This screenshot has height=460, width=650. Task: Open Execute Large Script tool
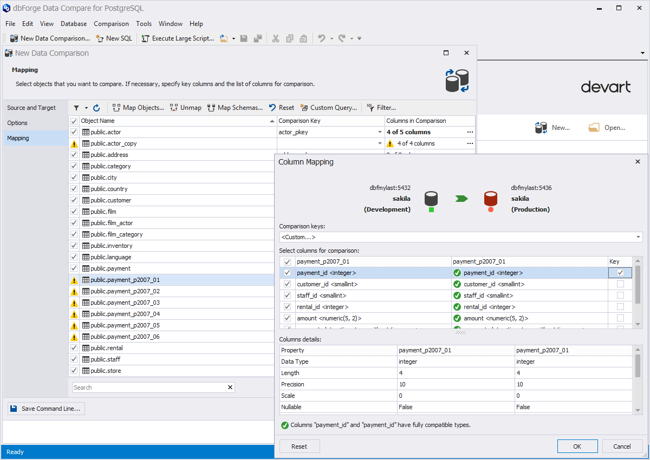178,38
